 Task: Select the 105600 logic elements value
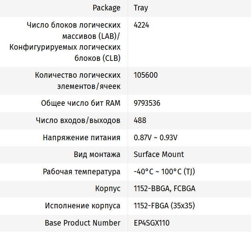[146, 75]
